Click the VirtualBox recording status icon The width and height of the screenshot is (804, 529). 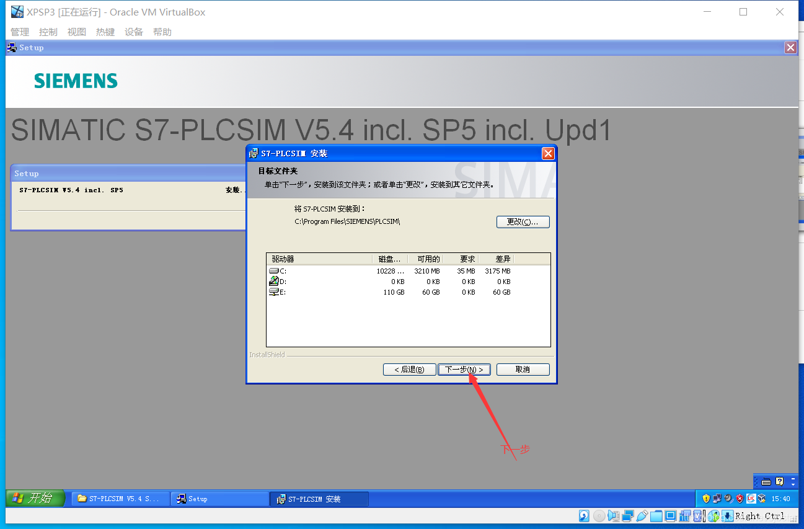pyautogui.click(x=685, y=515)
